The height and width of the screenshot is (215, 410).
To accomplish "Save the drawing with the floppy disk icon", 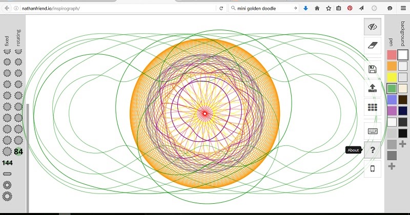I will click(373, 69).
